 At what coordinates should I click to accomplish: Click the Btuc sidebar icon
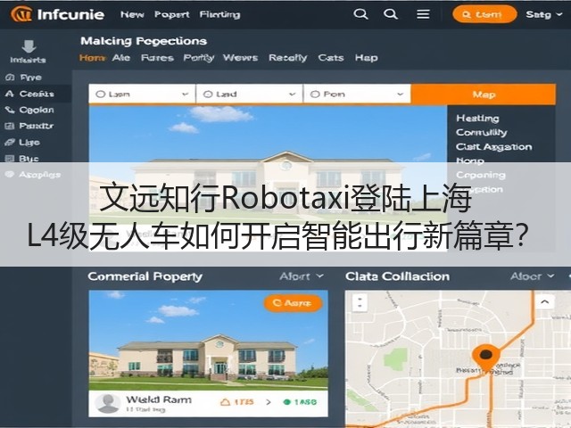point(10,159)
